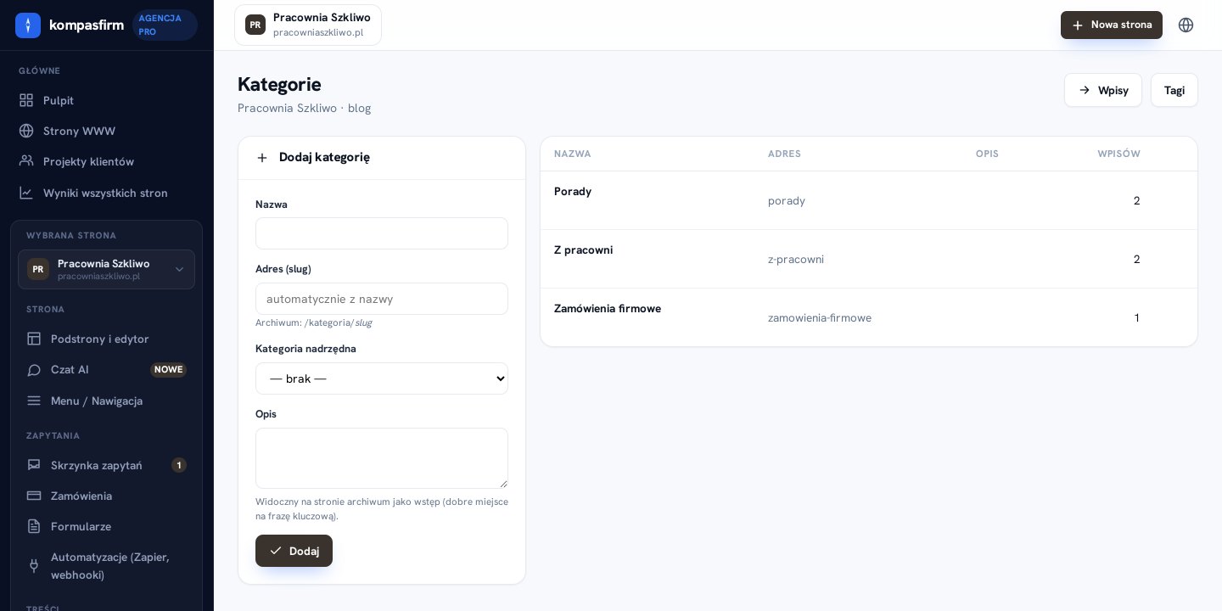Focus the Nazwa input field

382,233
